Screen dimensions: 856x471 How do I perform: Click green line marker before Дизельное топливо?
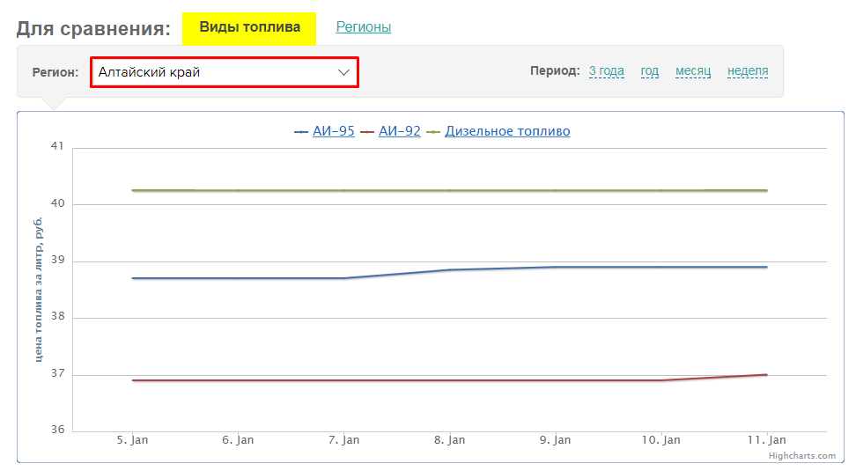point(433,132)
